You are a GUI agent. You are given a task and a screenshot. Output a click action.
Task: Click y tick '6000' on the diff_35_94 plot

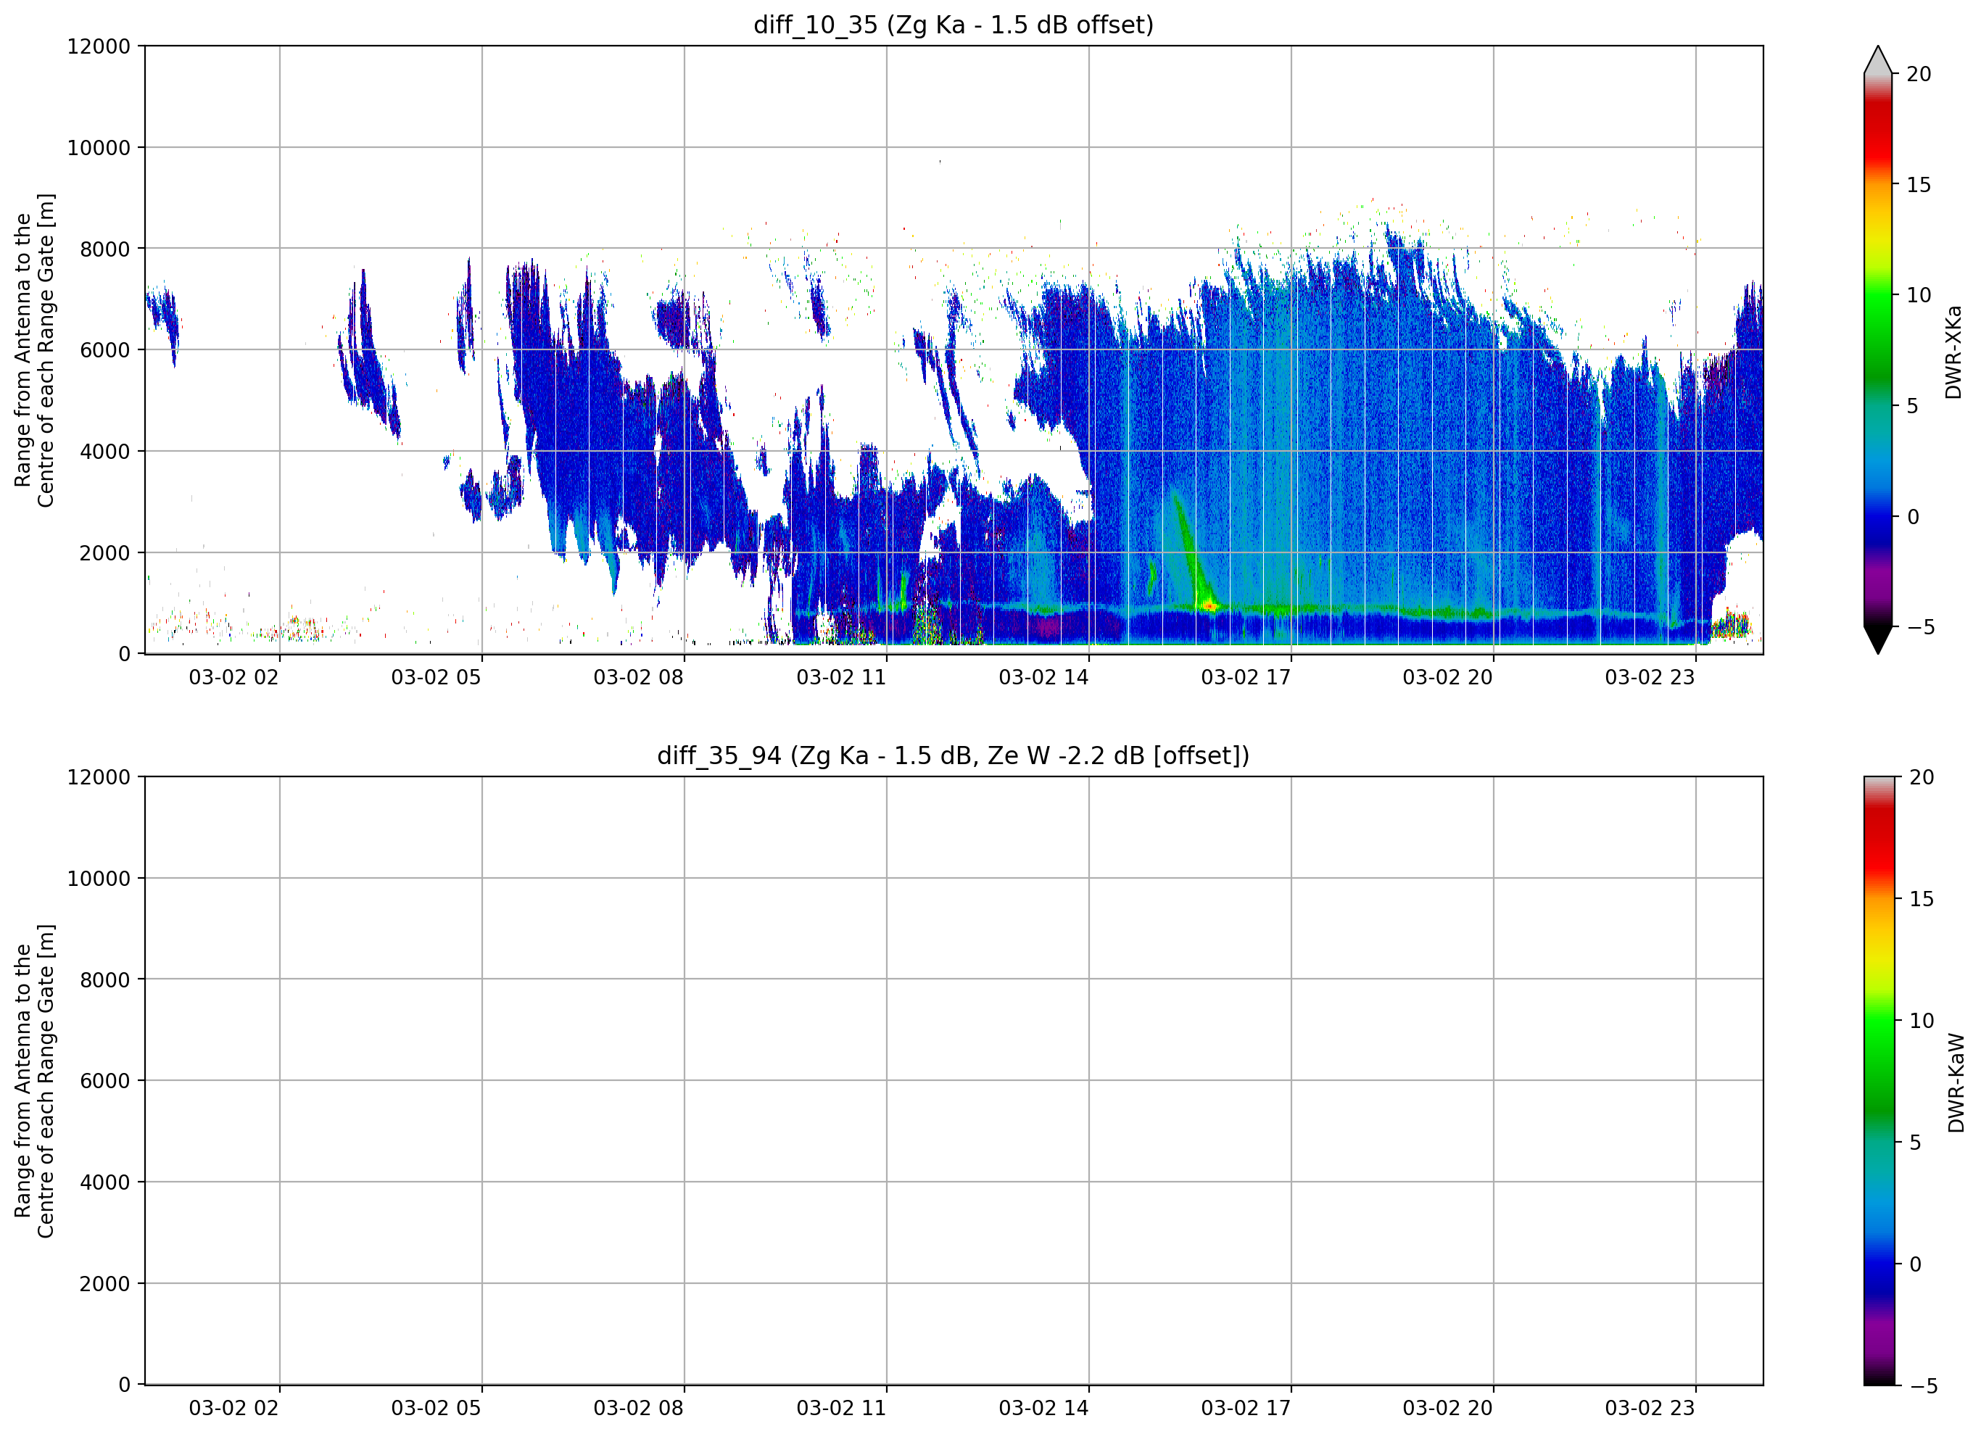coord(105,1081)
